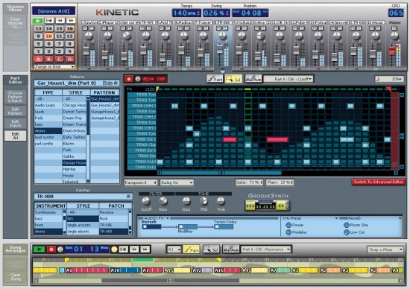Click Copy Groove To button
This screenshot has width=410, height=289.
(16, 23)
